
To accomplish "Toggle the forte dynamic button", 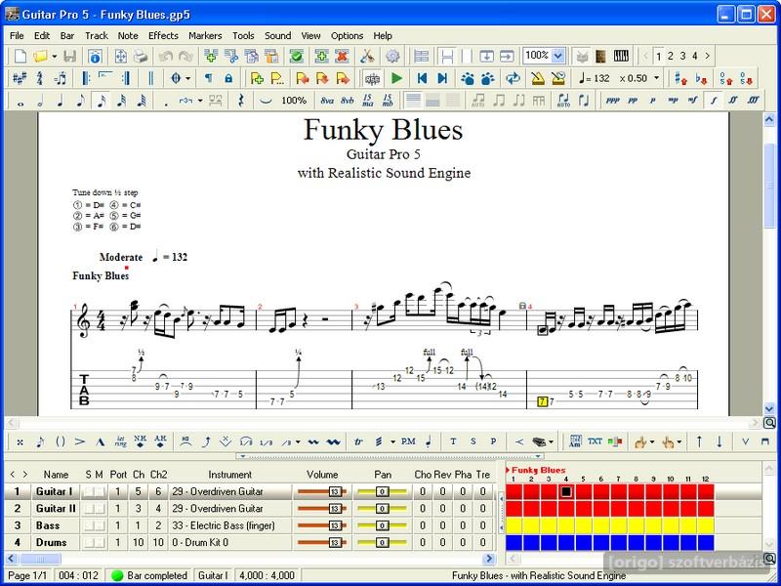I will click(x=714, y=101).
